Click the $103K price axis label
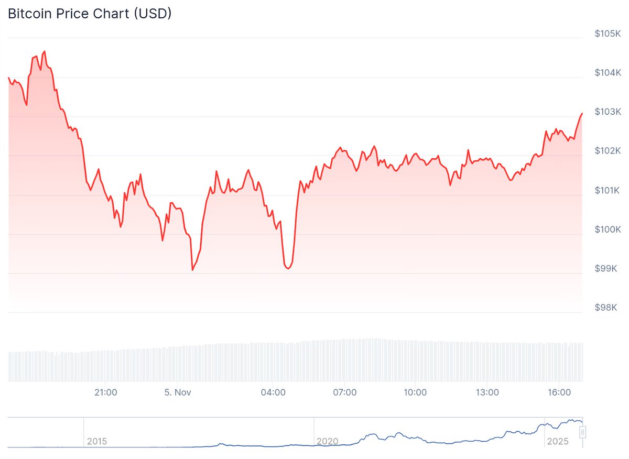629x459 pixels. click(607, 112)
